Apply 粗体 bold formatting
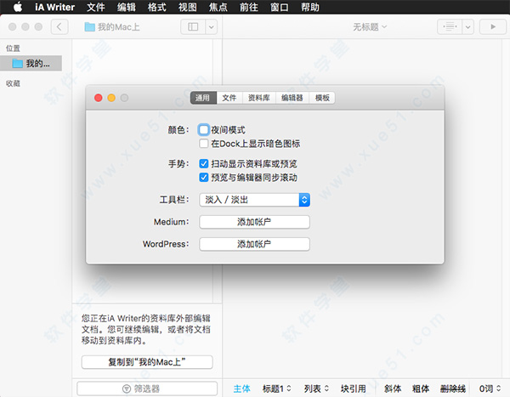Image resolution: width=510 pixels, height=397 pixels. [x=421, y=388]
